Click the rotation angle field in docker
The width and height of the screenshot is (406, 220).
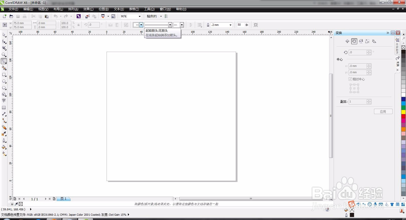[358, 52]
